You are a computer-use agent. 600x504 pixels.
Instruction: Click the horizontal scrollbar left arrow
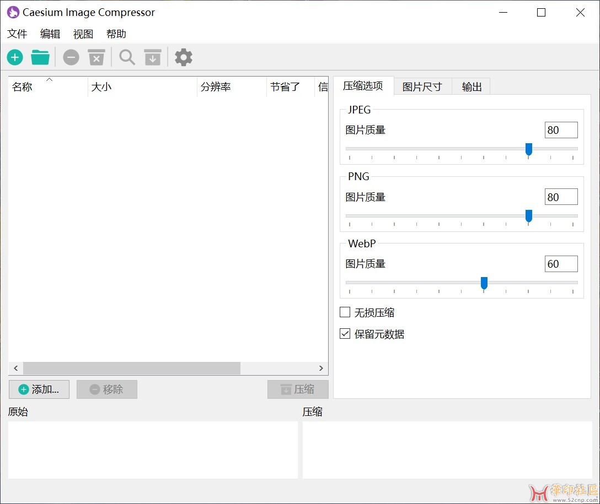pos(15,368)
